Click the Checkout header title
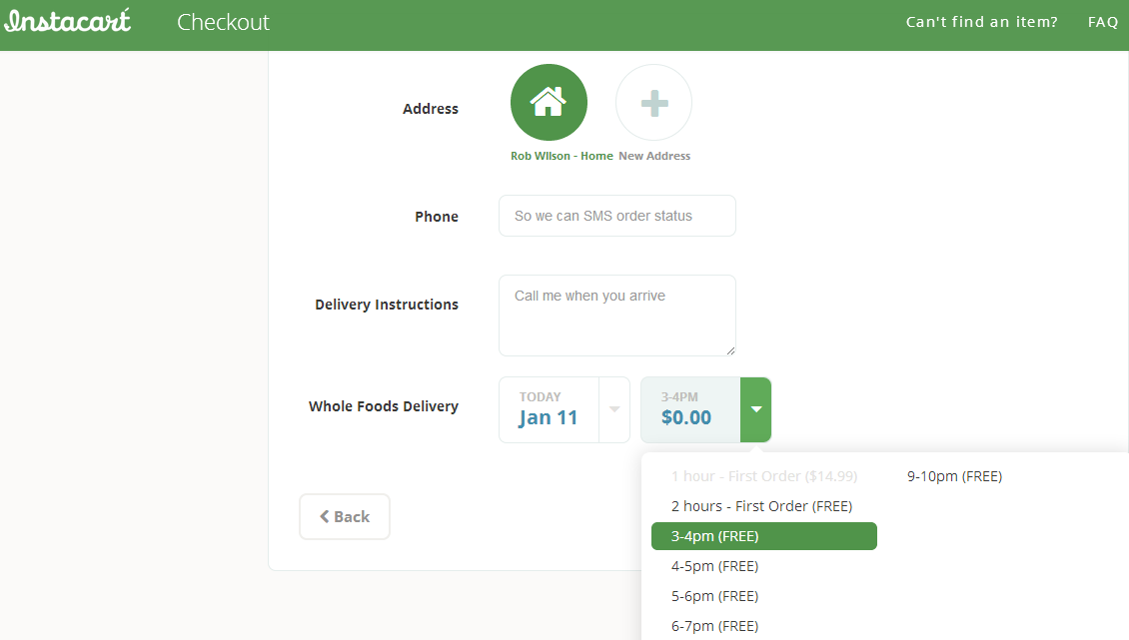Viewport: 1129px width, 640px height. [223, 22]
